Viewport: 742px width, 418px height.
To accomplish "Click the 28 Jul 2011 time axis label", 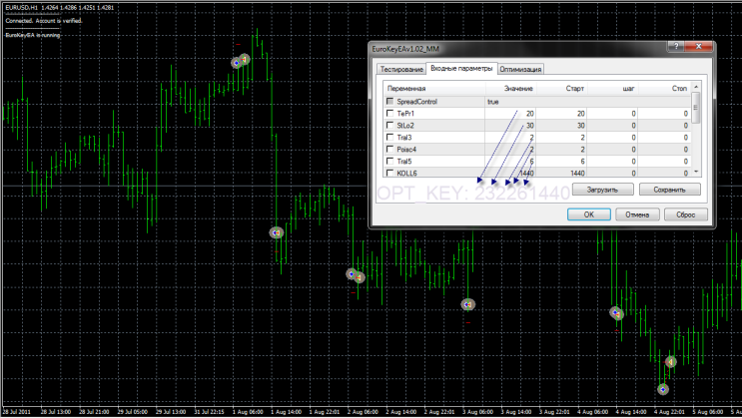I will [x=17, y=412].
